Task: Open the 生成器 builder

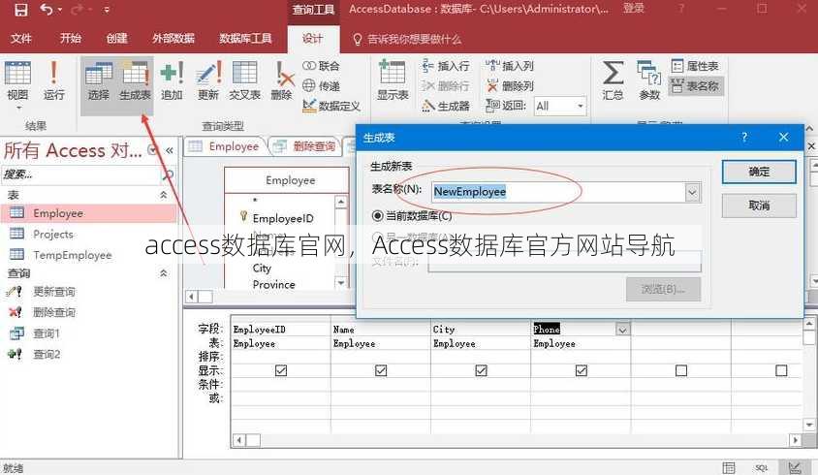Action: [446, 106]
